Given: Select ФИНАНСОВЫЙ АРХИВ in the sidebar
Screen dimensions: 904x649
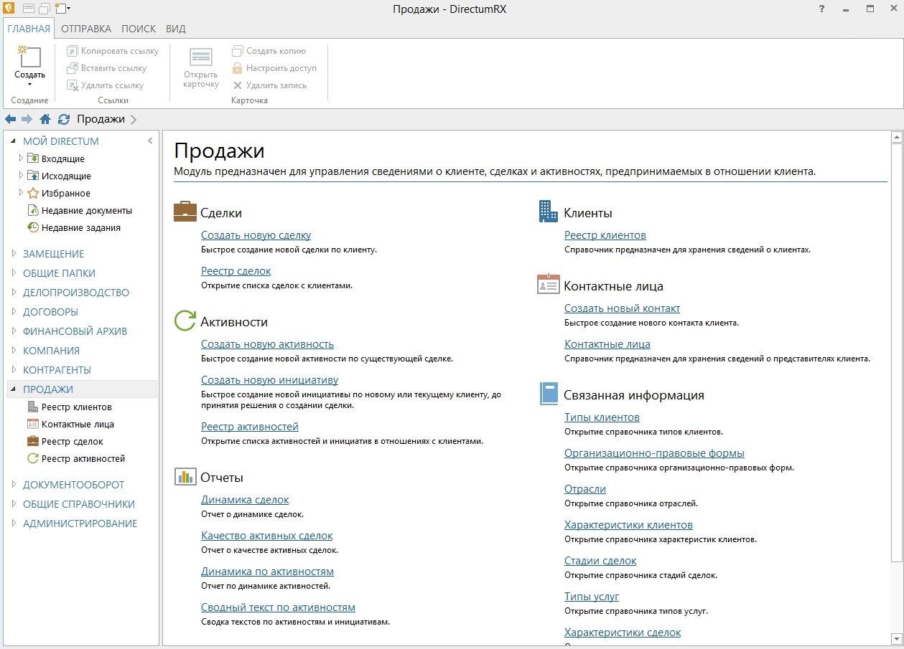Looking at the screenshot, I should coord(75,331).
